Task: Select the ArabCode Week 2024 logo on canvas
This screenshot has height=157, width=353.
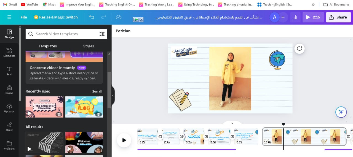Action: 184,52
